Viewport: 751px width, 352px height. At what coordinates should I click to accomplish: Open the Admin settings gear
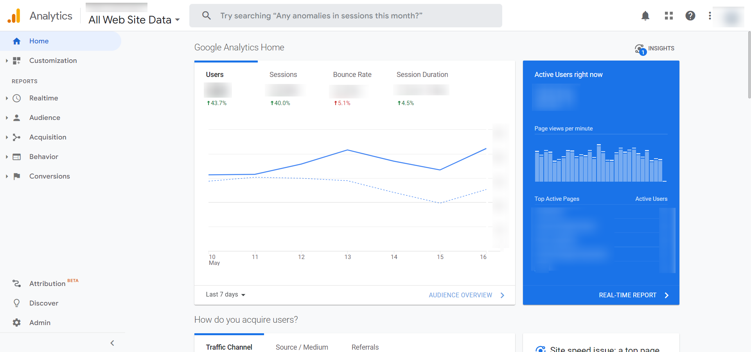point(17,323)
